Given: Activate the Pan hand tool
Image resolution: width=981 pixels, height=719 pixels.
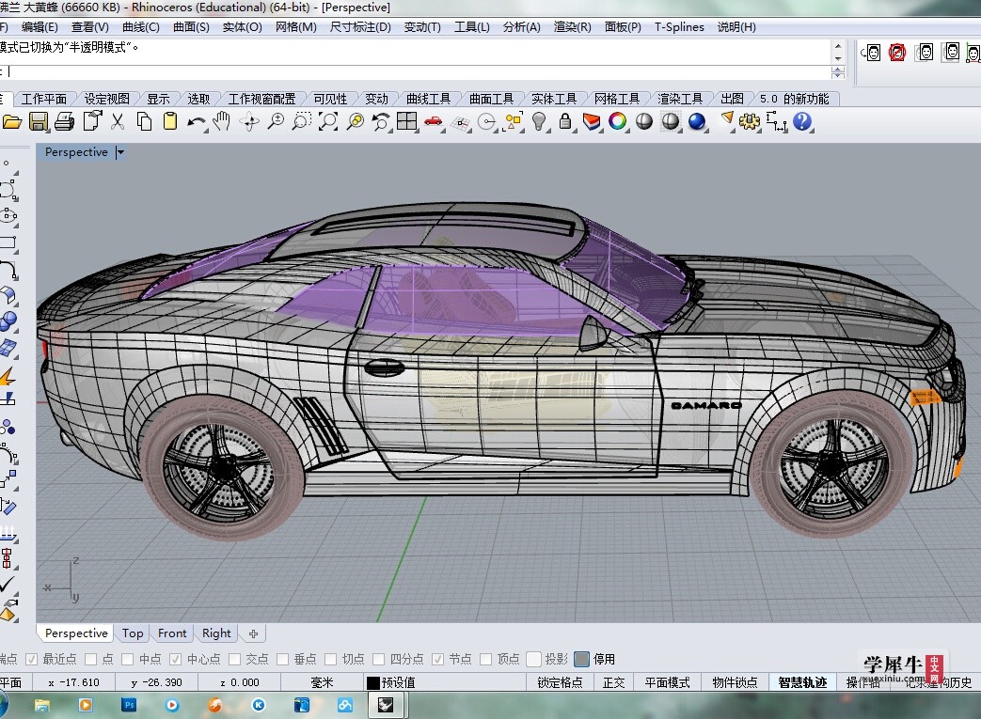Looking at the screenshot, I should point(221,121).
